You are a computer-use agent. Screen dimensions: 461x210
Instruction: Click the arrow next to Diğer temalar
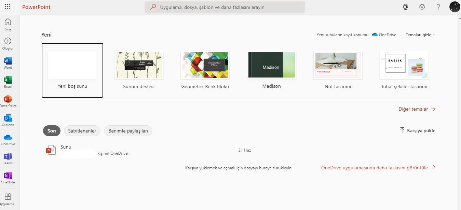pyautogui.click(x=433, y=109)
